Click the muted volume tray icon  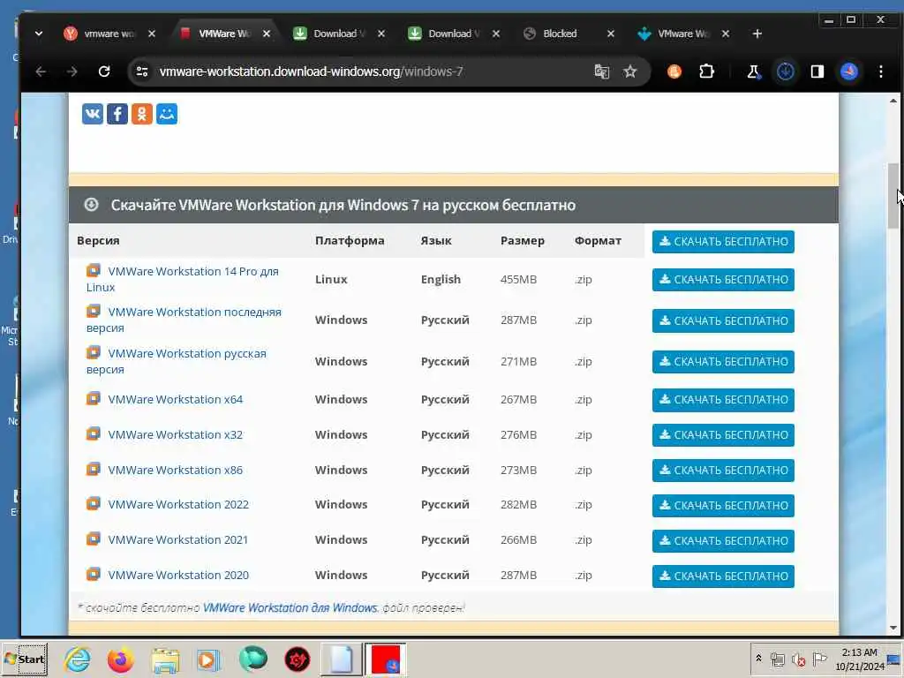[798, 659]
